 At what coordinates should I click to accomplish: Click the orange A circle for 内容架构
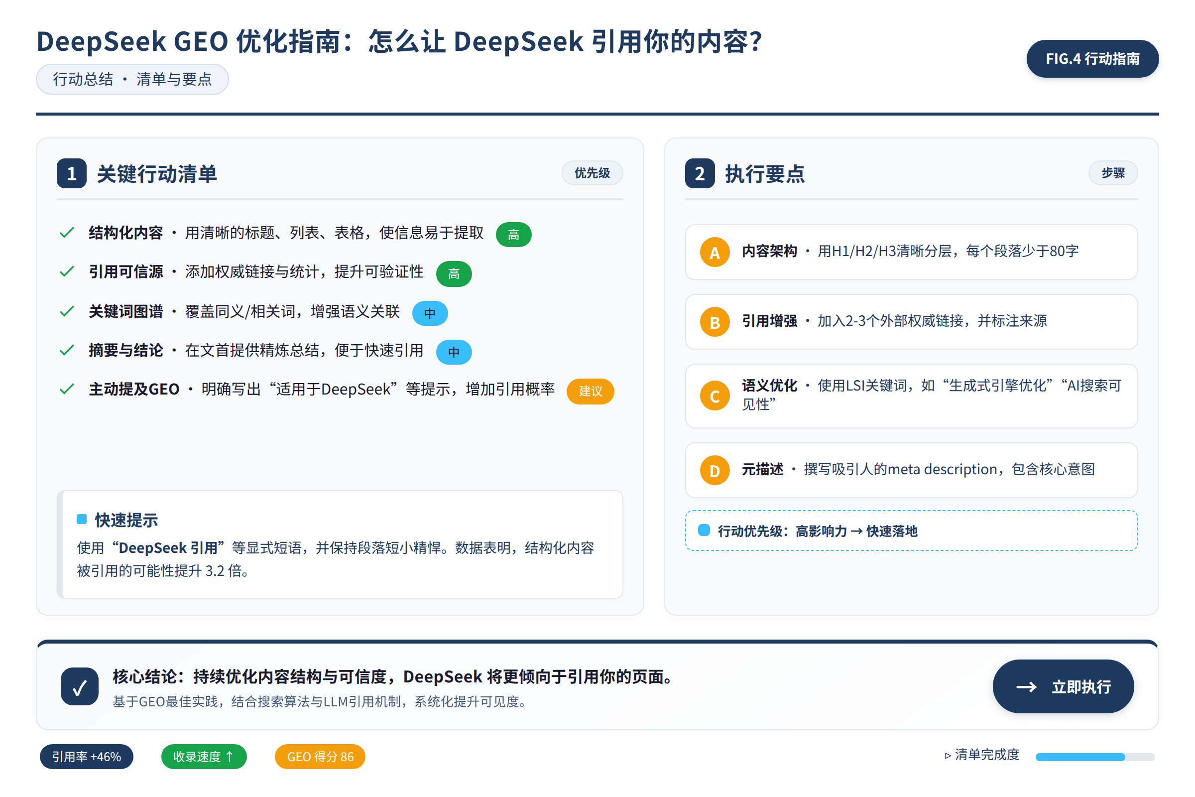click(715, 252)
